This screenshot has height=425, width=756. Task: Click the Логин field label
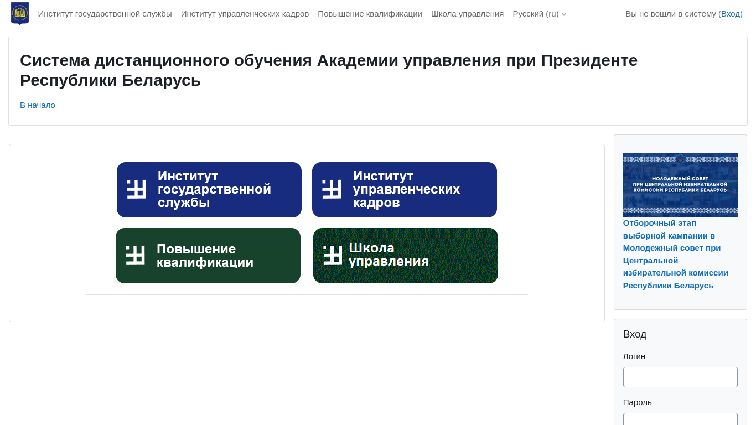(x=634, y=356)
